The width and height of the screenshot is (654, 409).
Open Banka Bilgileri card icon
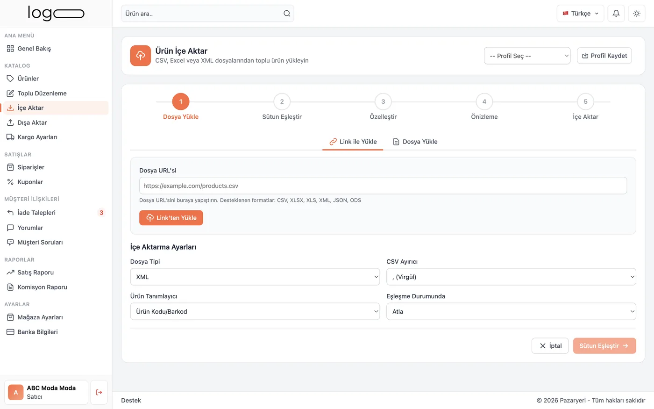(x=10, y=332)
